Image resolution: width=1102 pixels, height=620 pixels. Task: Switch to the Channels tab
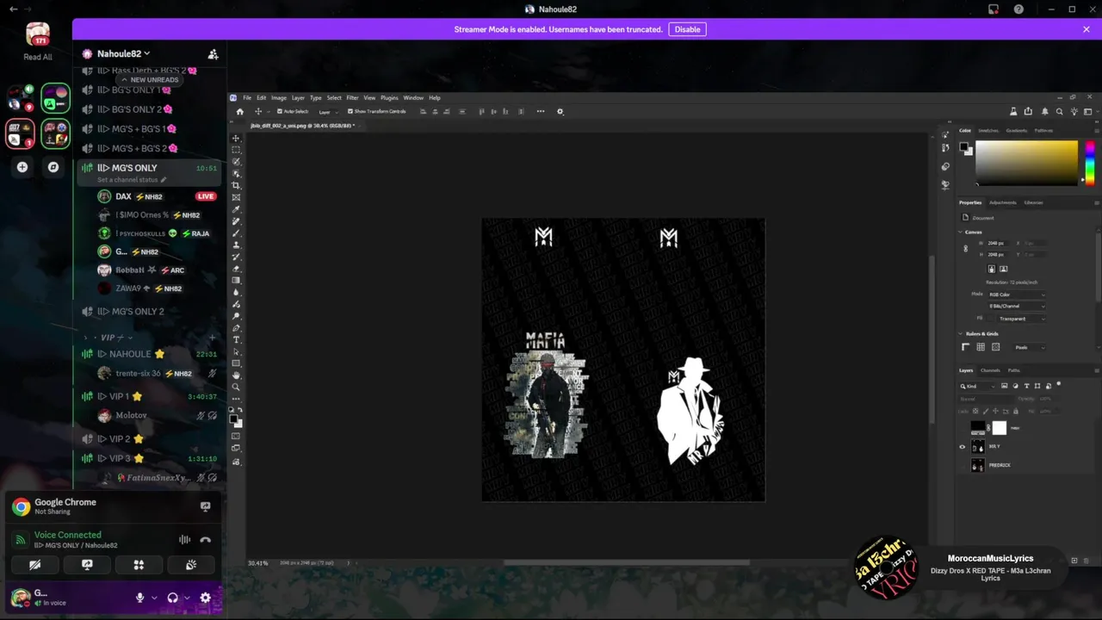[x=990, y=370]
